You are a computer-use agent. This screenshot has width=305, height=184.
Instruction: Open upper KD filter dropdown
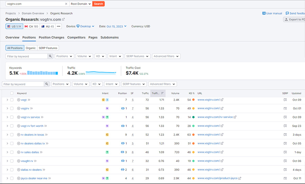[100, 56]
